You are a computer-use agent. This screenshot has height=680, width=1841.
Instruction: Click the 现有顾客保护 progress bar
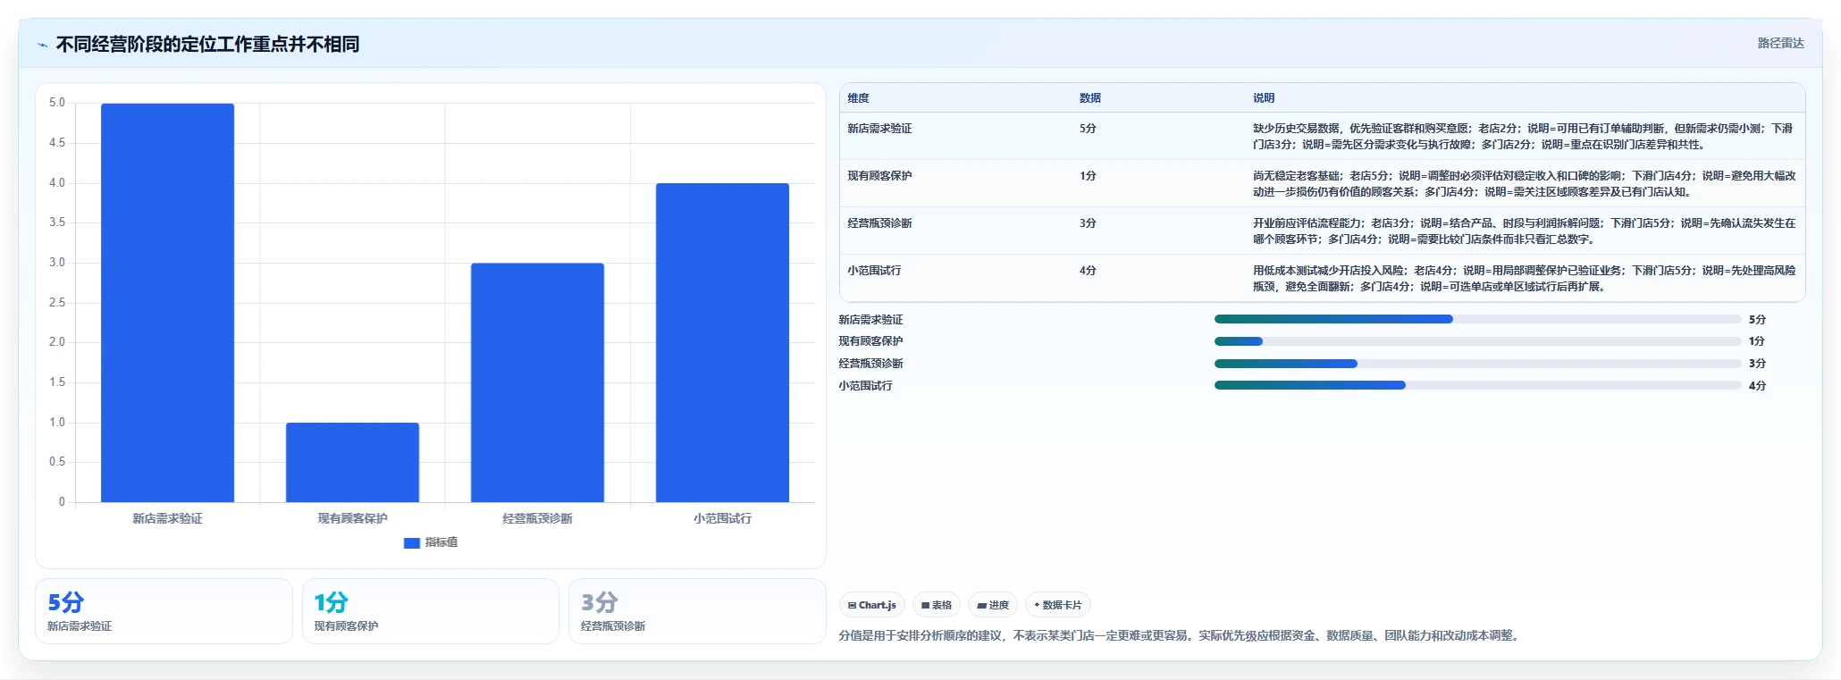(x=1477, y=341)
